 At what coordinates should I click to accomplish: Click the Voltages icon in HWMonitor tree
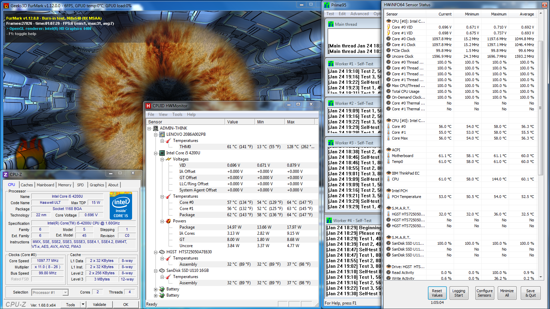[168, 159]
